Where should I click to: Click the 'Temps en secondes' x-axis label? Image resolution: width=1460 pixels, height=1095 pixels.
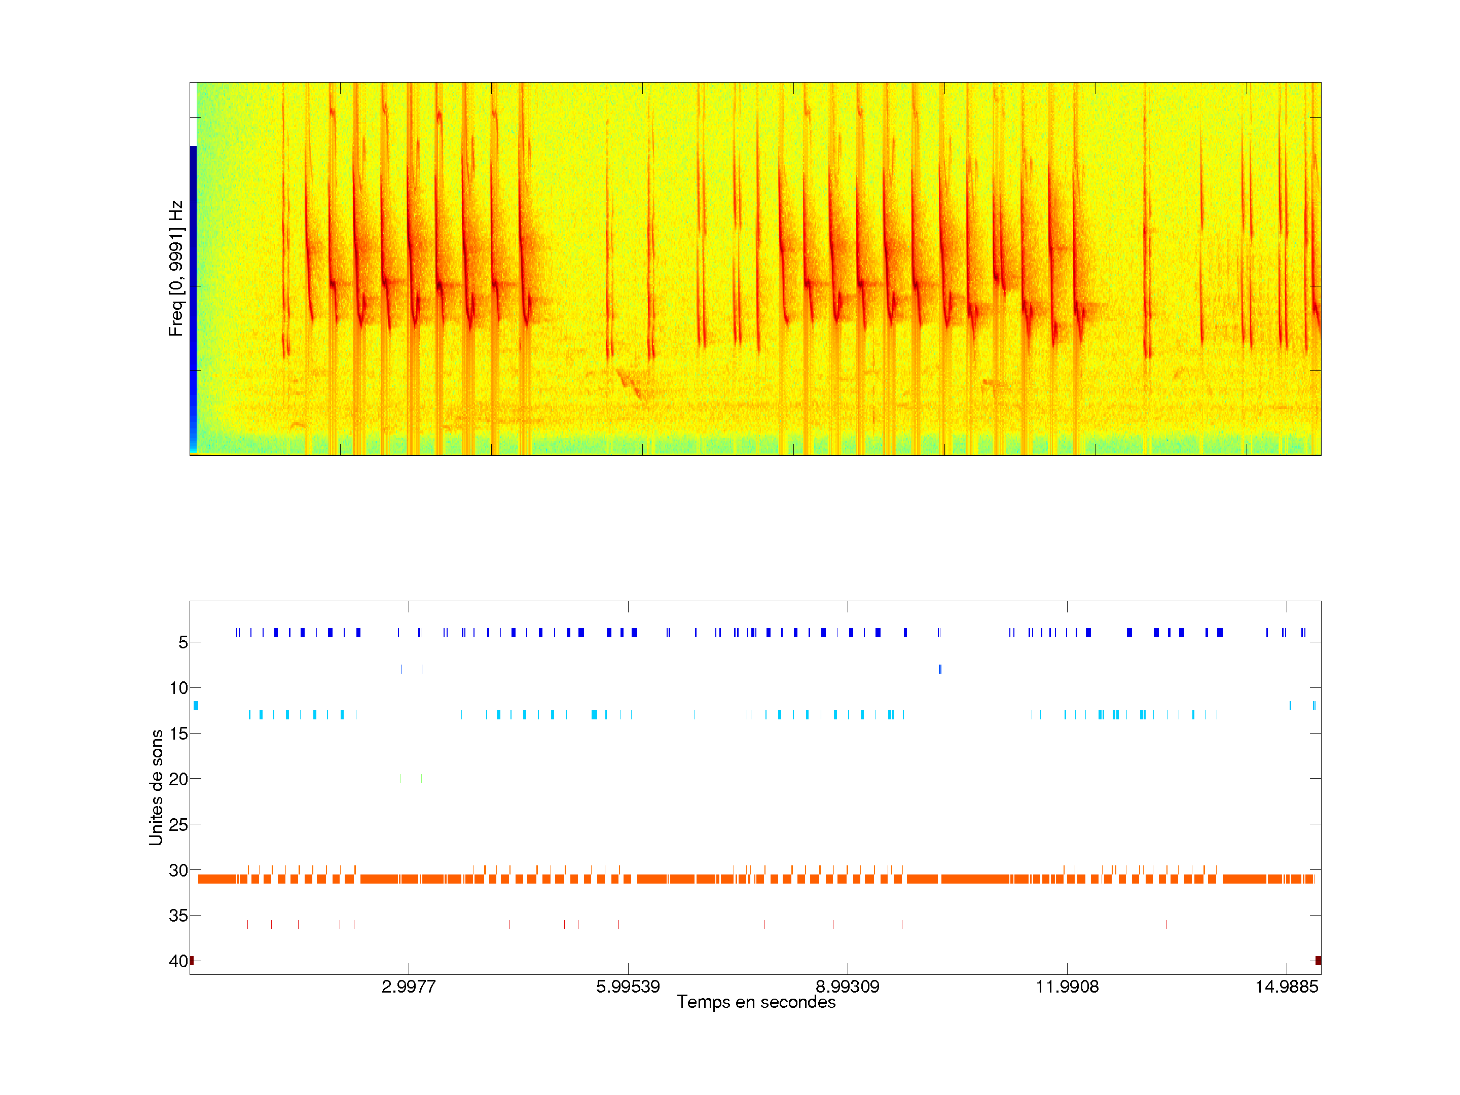pos(756,1002)
